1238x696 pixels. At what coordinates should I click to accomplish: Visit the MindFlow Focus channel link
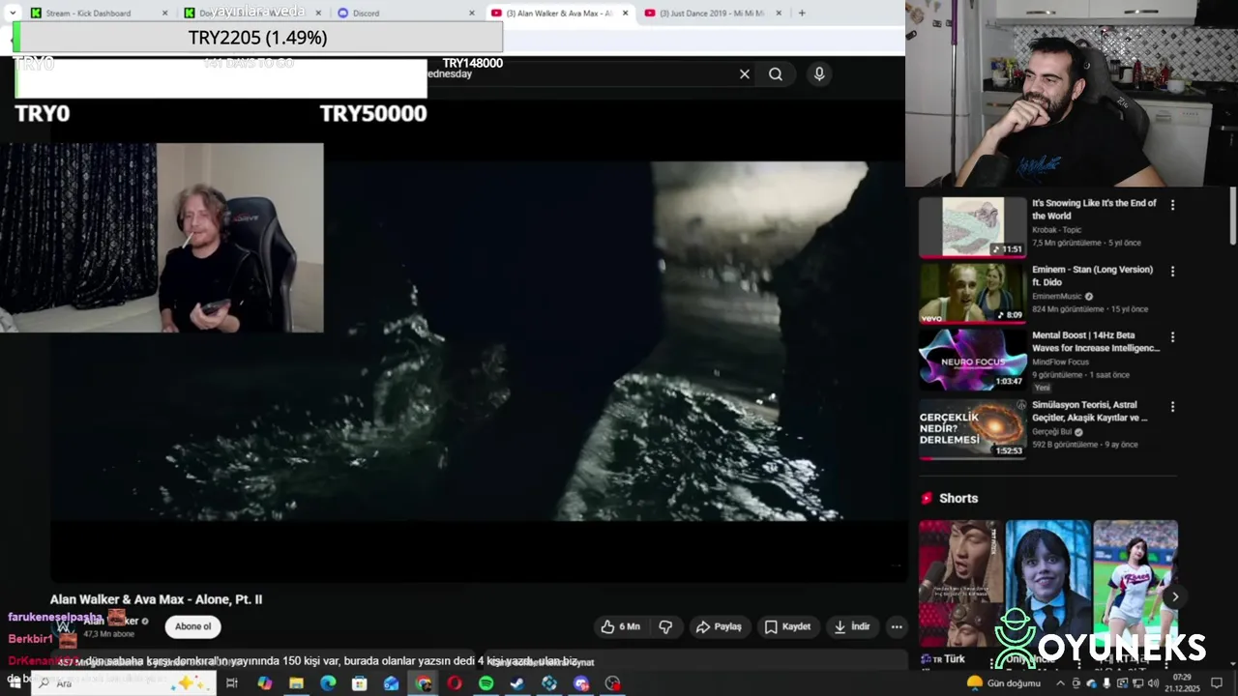1060,362
